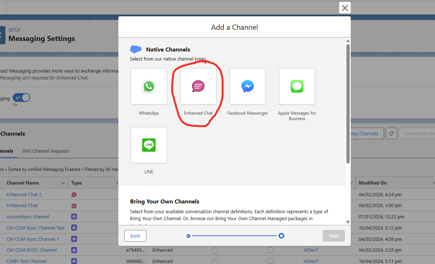Open MDevT link in CMBY Test Channel row
435x264 pixels.
[311, 261]
